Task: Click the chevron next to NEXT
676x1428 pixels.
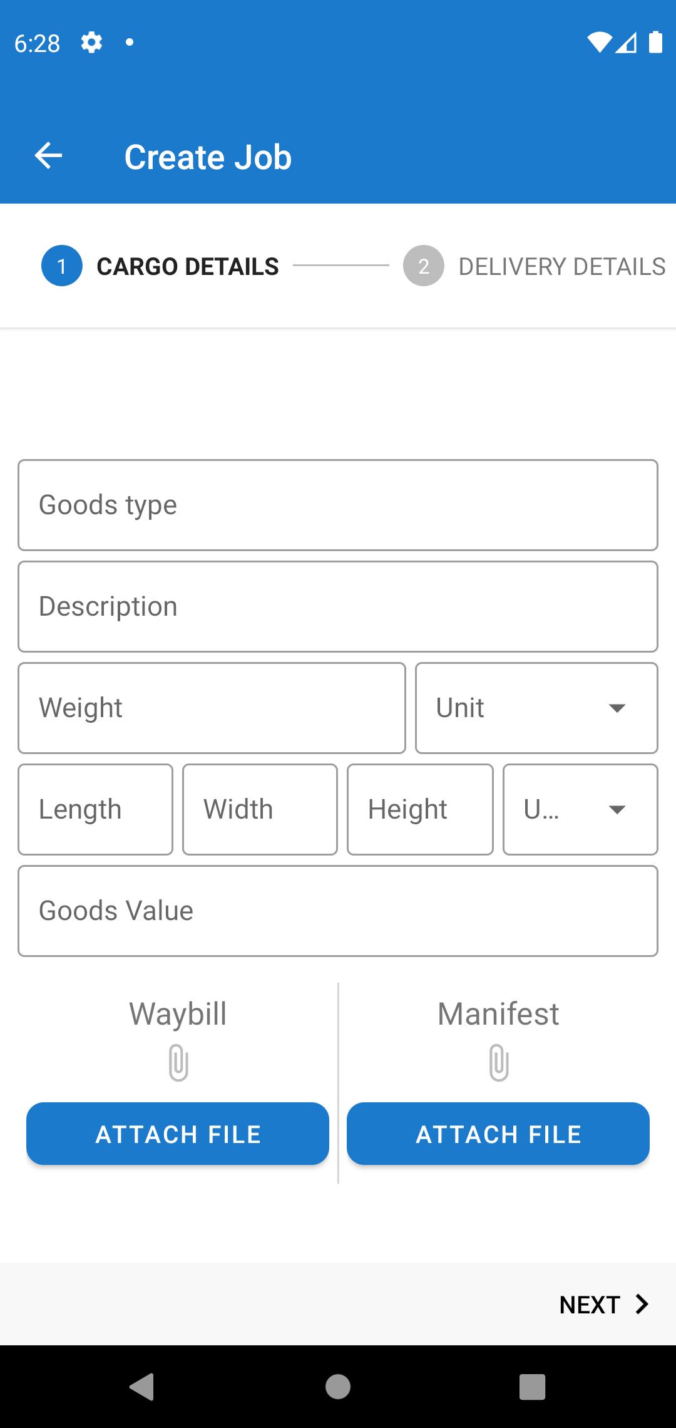Action: 642,1303
